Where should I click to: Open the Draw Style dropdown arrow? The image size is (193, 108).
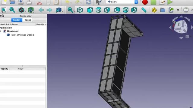[25, 11]
